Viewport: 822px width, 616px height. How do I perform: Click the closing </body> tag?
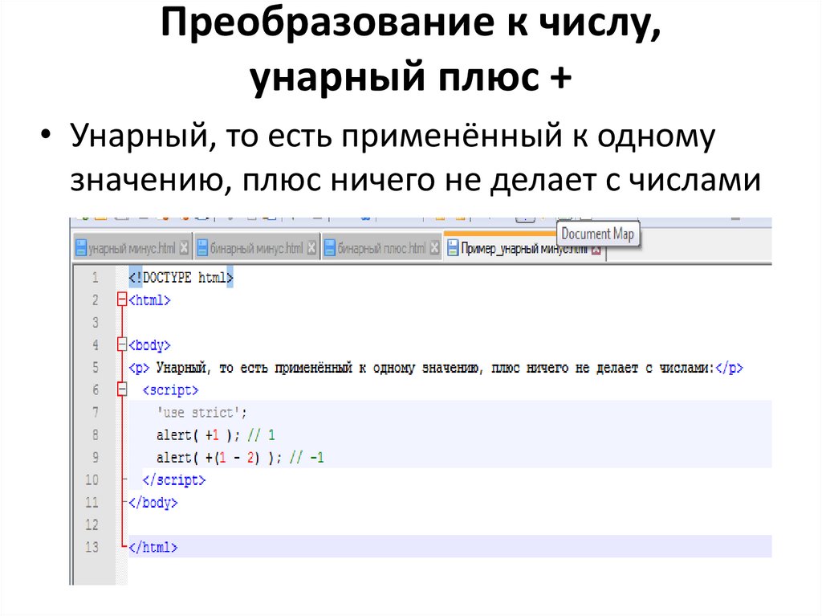pos(153,503)
